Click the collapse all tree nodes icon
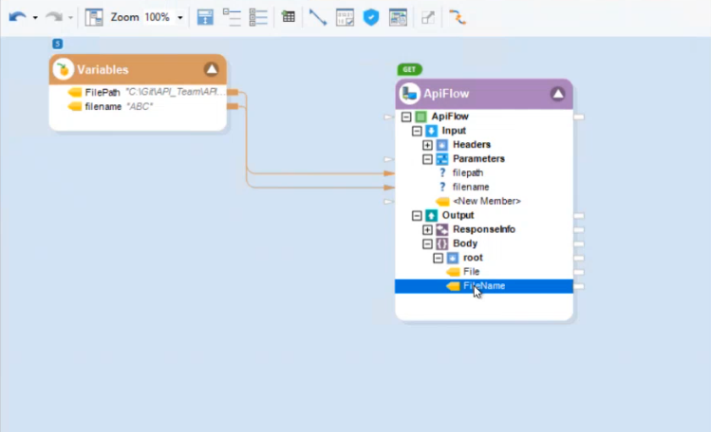This screenshot has height=432, width=711. click(232, 17)
